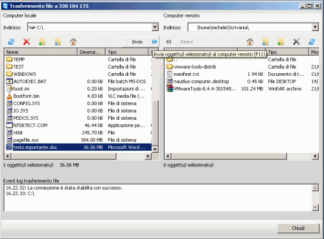The height and width of the screenshot is (239, 324).
Task: Maximize the Trasferimento file window
Action: coord(310,6)
